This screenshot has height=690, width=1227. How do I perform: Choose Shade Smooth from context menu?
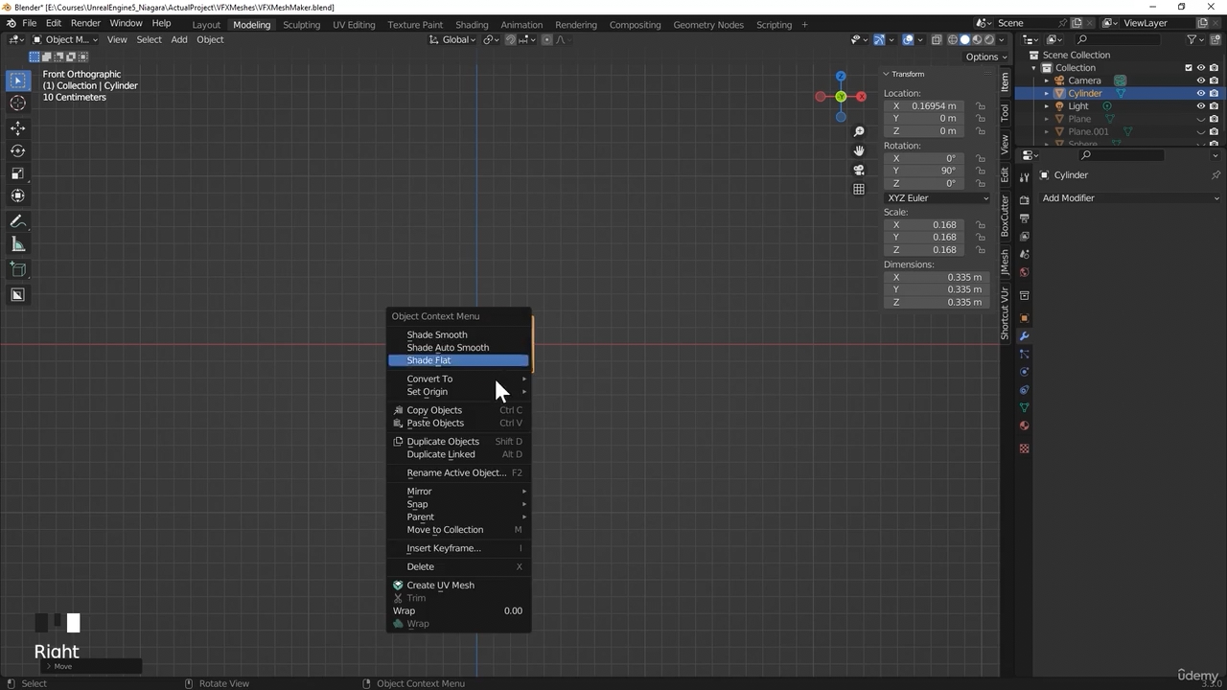(437, 334)
